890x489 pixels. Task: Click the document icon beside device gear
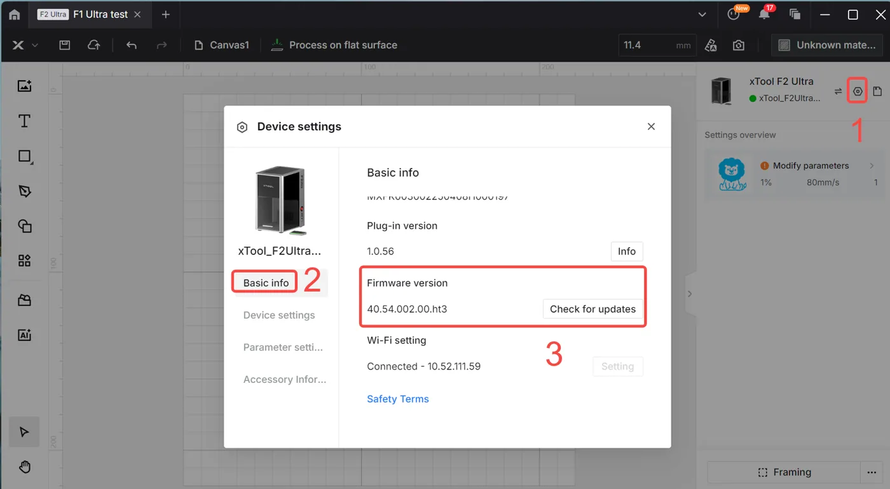point(877,92)
